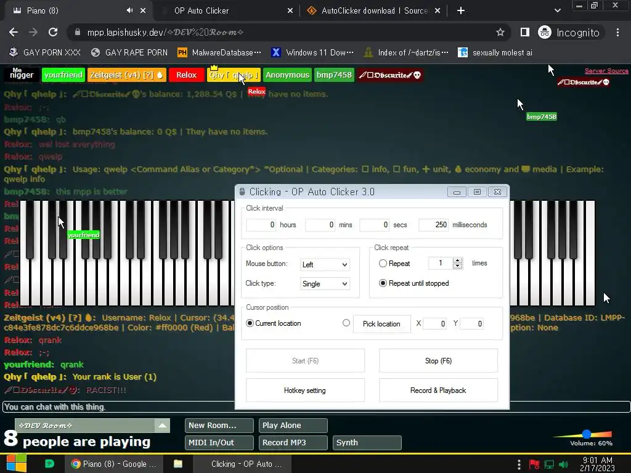Open the Server Source link
This screenshot has height=473, width=631.
[x=606, y=71]
